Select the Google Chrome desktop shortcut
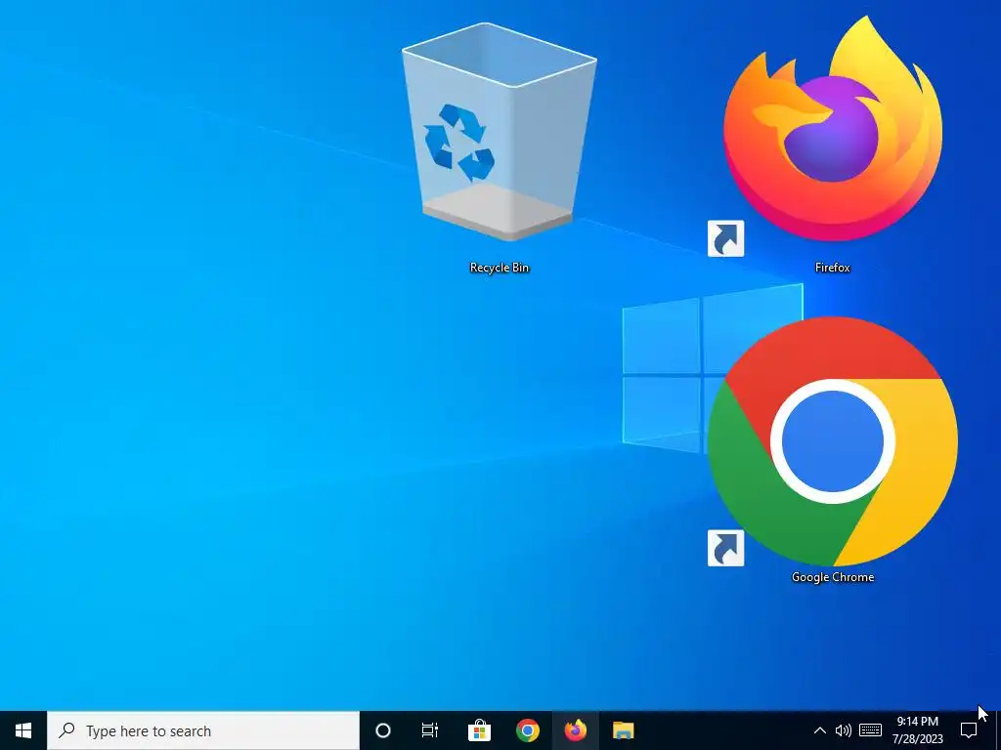Image resolution: width=1001 pixels, height=750 pixels. (x=833, y=440)
